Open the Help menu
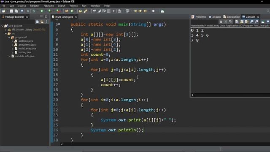The width and height of the screenshot is (270, 152). point(107,5)
